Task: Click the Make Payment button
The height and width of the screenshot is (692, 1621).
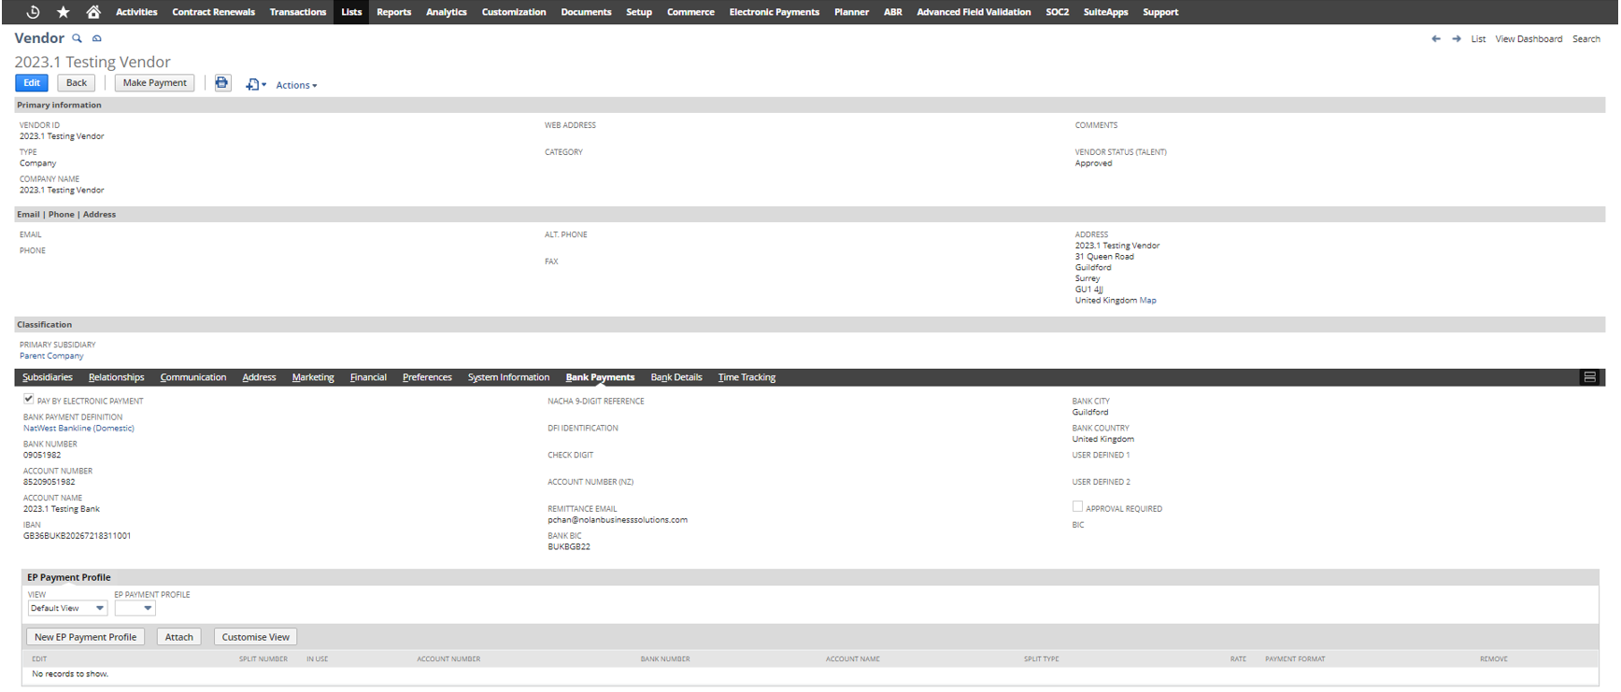Action: [154, 83]
